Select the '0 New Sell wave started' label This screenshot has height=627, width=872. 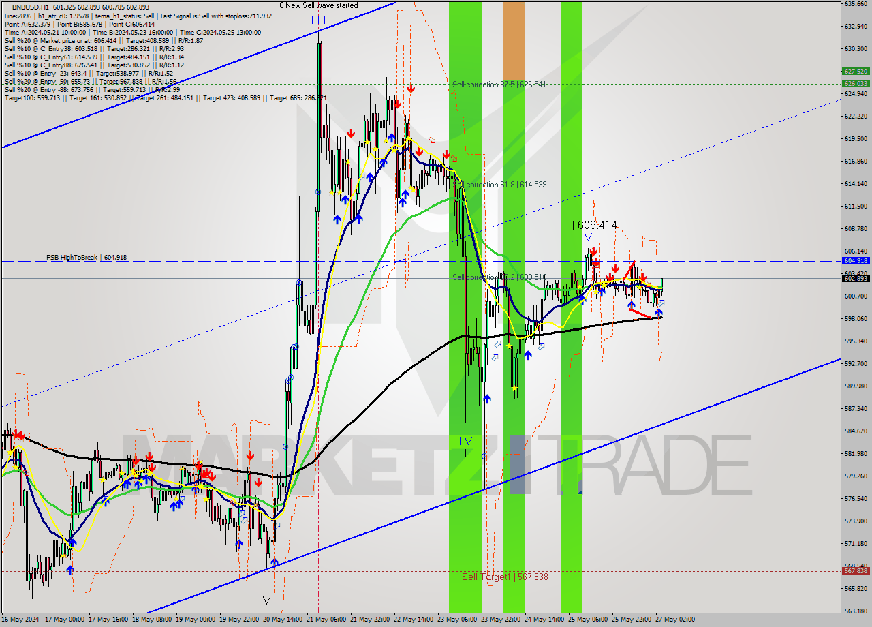tap(318, 5)
